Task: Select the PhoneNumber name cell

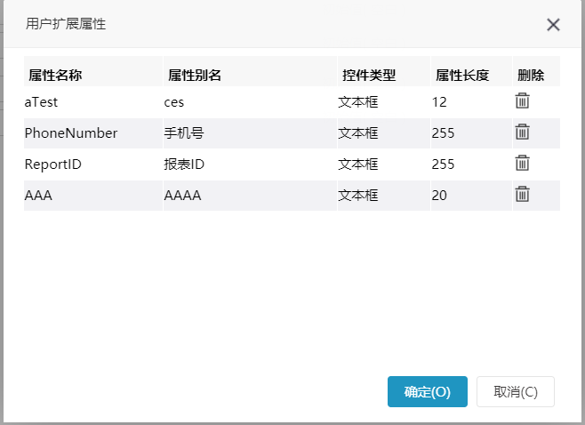Action: pyautogui.click(x=93, y=133)
